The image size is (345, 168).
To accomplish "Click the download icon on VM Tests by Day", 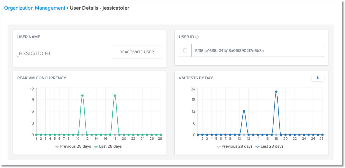I will (x=318, y=78).
